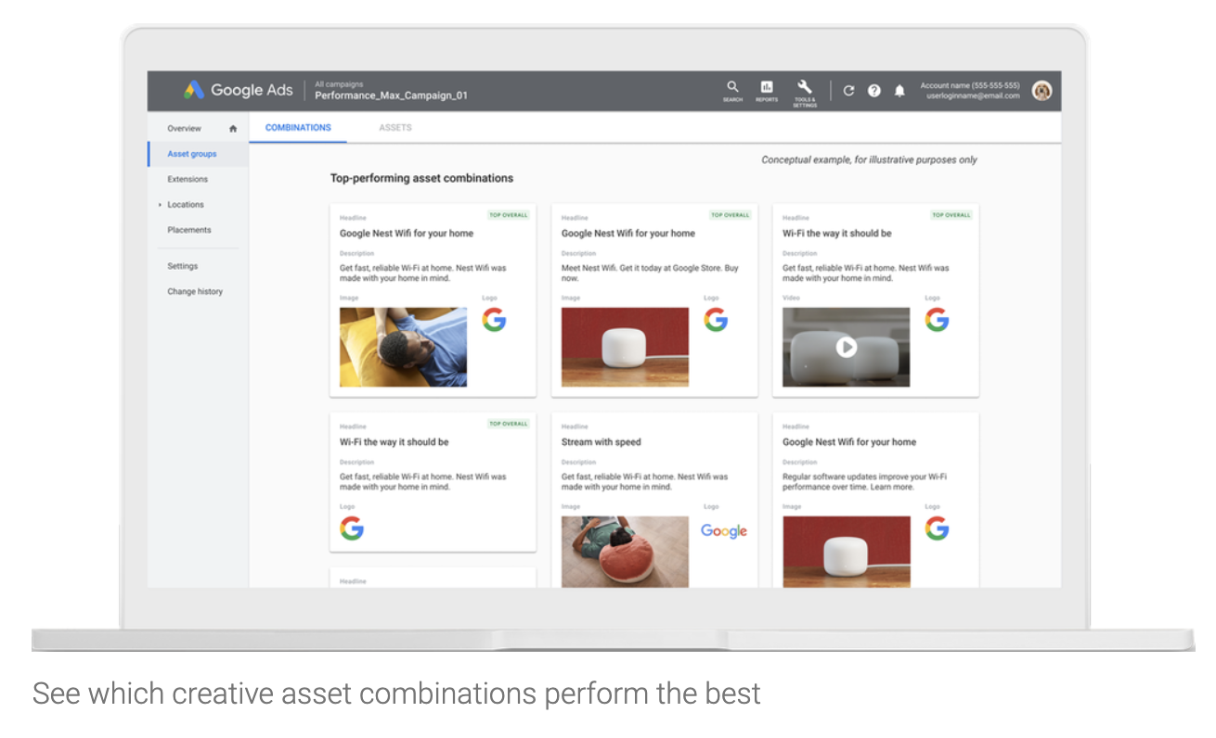Select Asset groups in sidebar
1216x738 pixels.
pyautogui.click(x=192, y=154)
